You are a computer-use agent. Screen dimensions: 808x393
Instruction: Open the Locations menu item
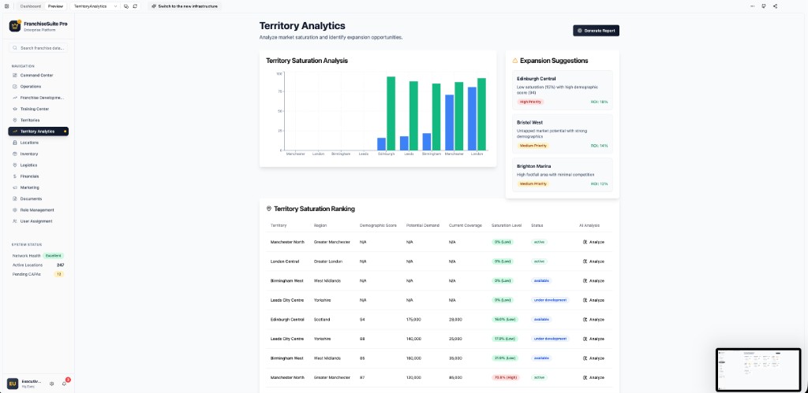(38, 143)
